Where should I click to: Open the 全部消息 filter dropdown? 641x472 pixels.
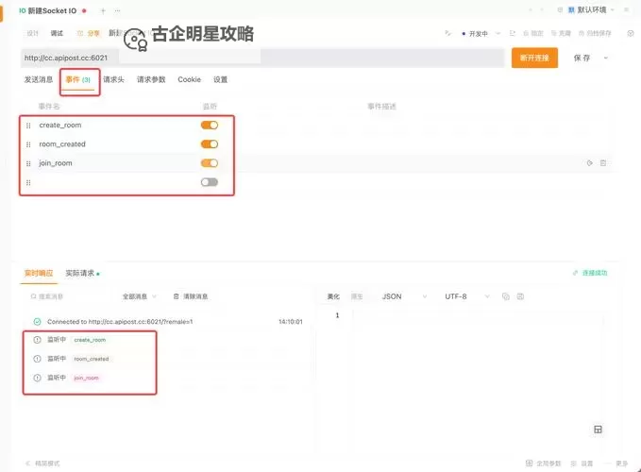140,296
